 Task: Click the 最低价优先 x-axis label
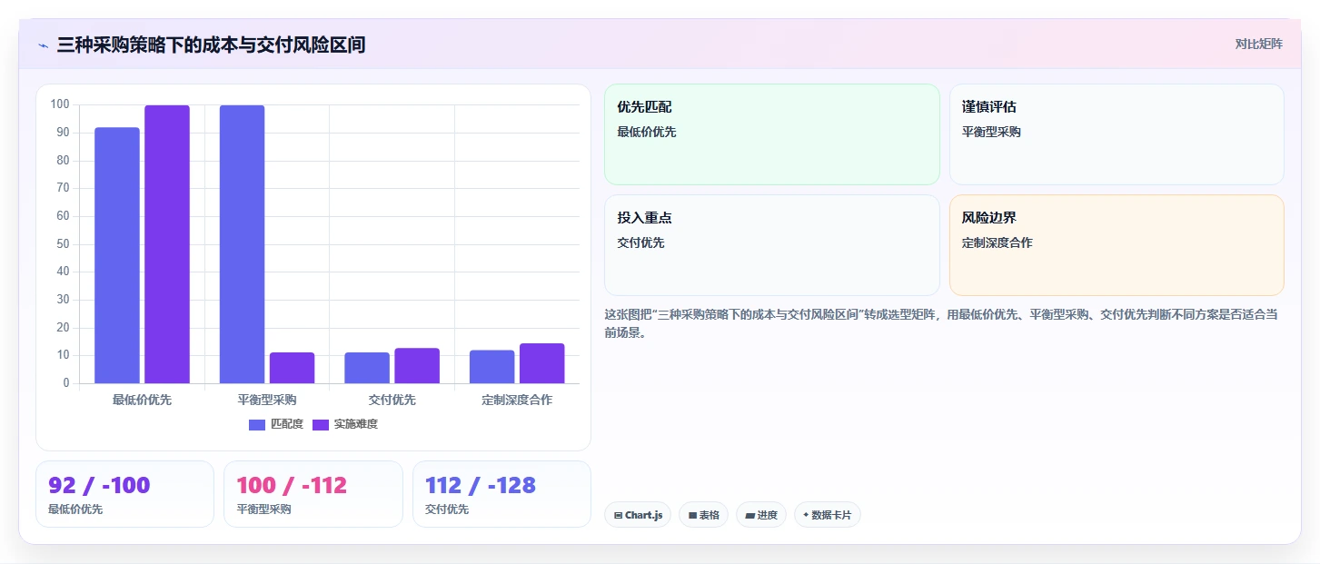[142, 400]
